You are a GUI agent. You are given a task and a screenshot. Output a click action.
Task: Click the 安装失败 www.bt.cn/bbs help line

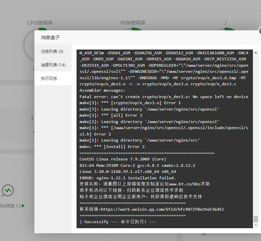coord(144,184)
